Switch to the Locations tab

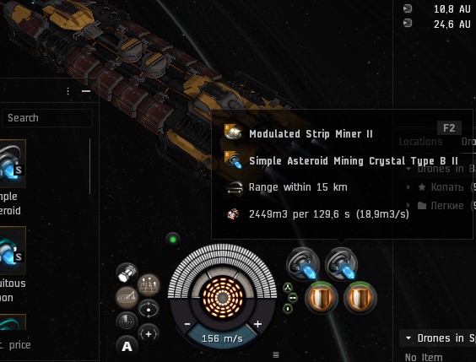(x=420, y=142)
